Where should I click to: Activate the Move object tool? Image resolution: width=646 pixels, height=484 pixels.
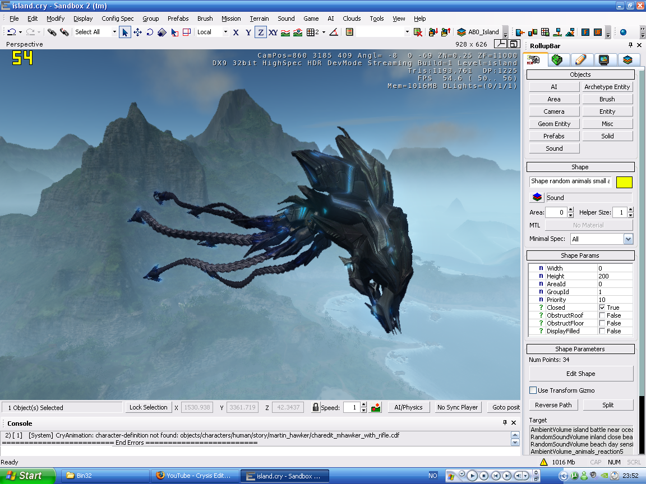pyautogui.click(x=137, y=32)
